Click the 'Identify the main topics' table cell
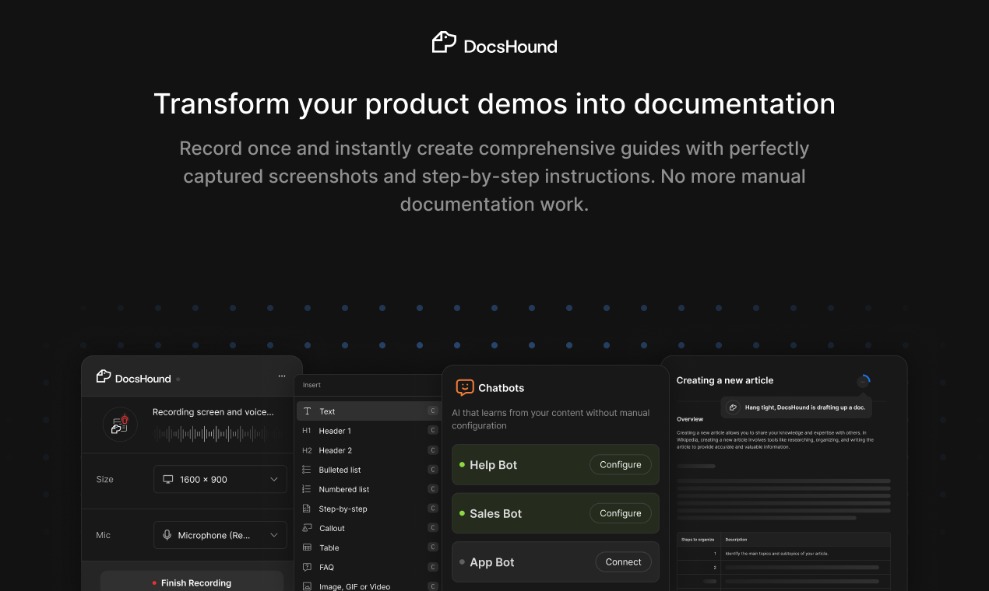 pos(776,554)
